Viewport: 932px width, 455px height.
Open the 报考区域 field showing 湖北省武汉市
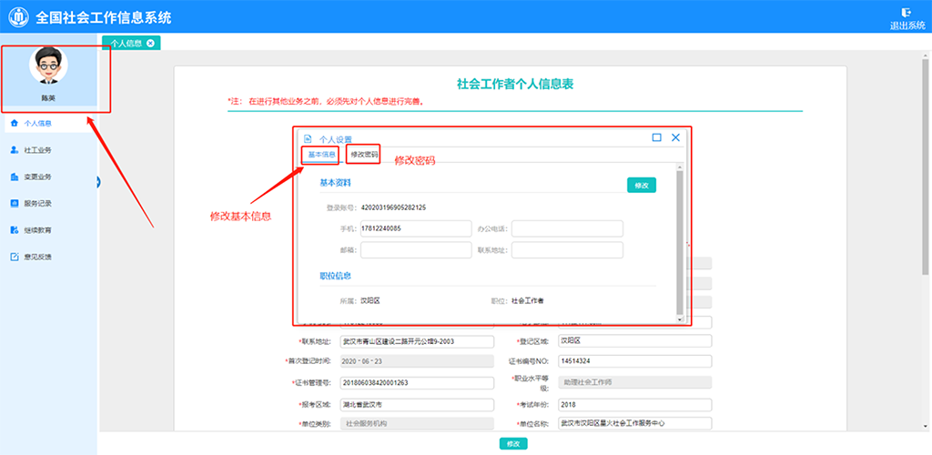(417, 405)
